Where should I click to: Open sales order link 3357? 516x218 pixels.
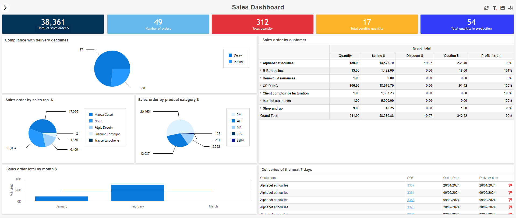[x=411, y=185]
